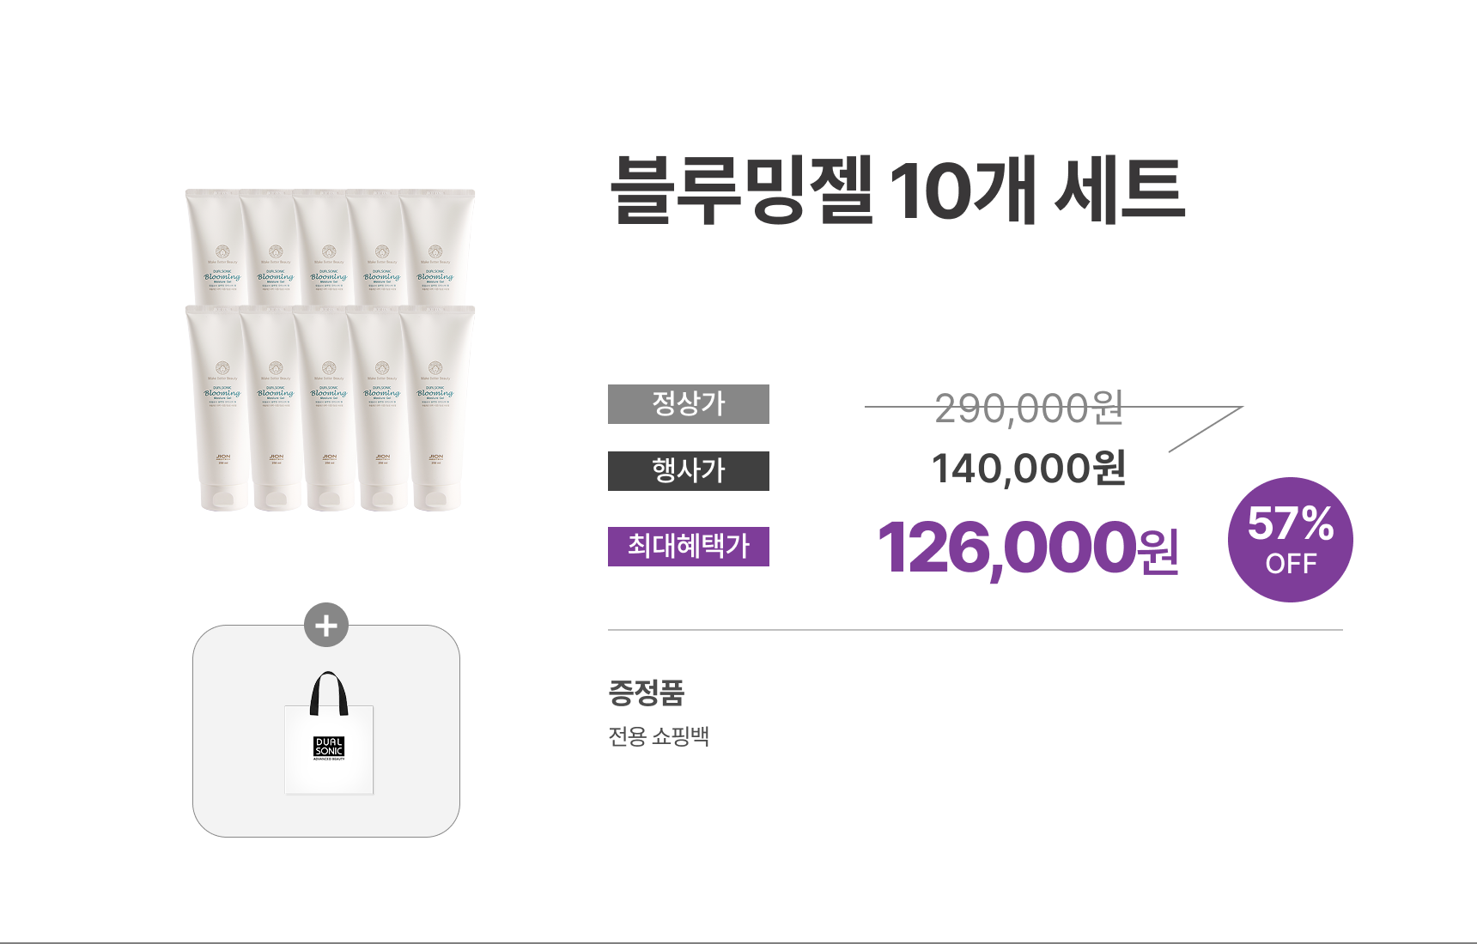Click the emblem on the top-left Blooming tube
This screenshot has height=944, width=1477.
point(222,251)
